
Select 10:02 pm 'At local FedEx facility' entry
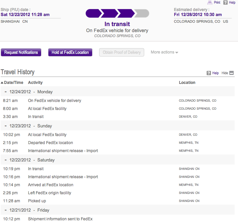[117, 135]
